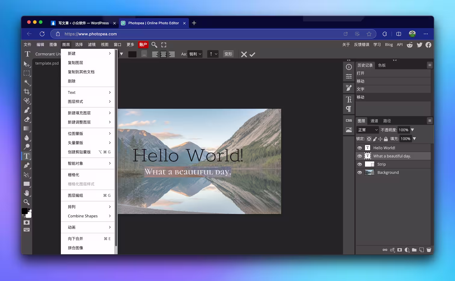The width and height of the screenshot is (455, 281).
Task: Click foreground black color swatch
Action: 25,211
